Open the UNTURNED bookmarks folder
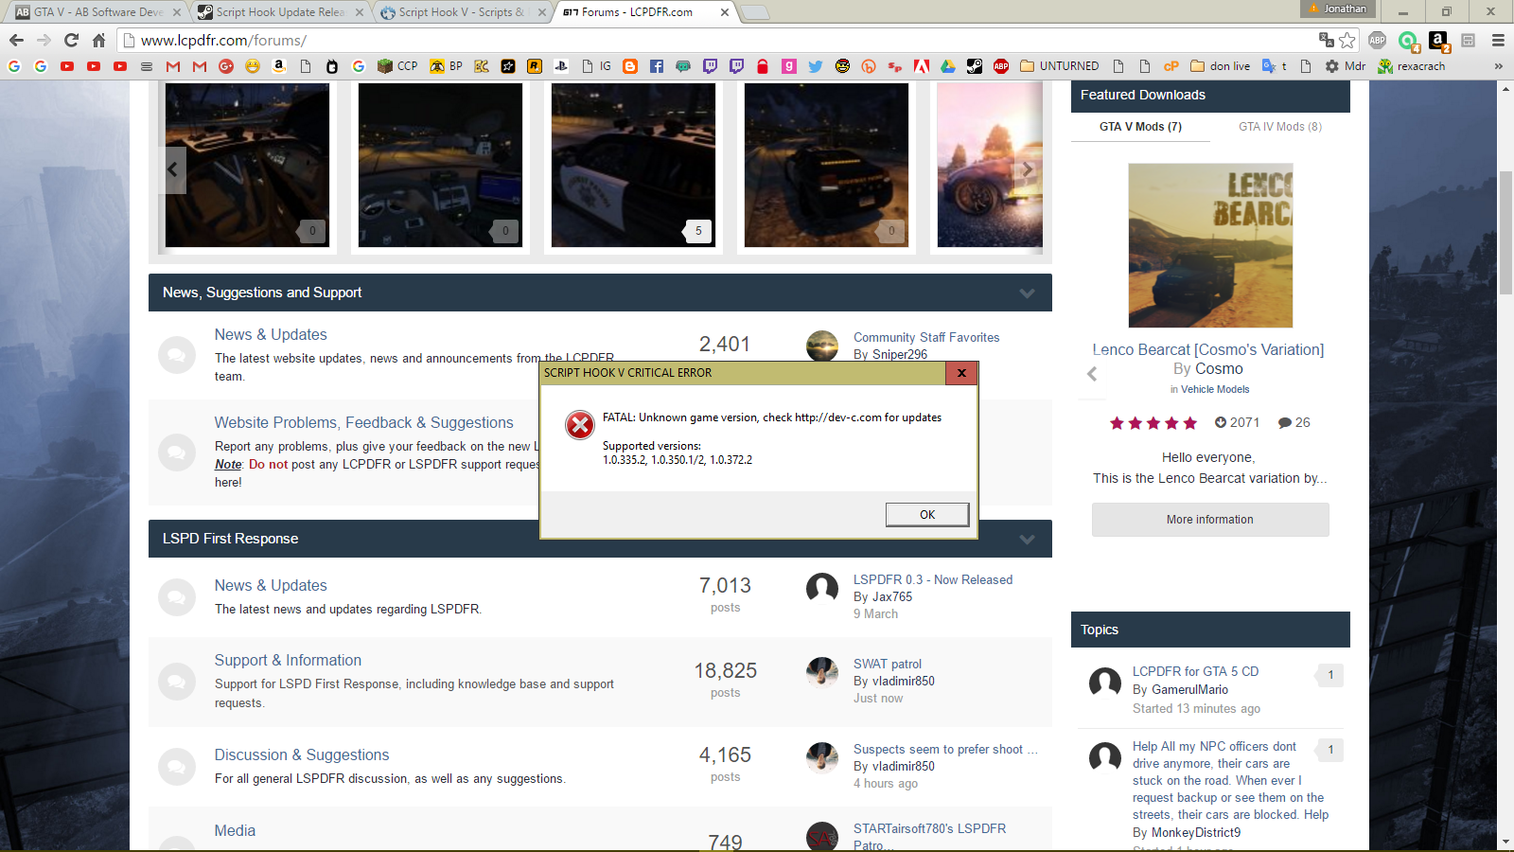 [1059, 66]
